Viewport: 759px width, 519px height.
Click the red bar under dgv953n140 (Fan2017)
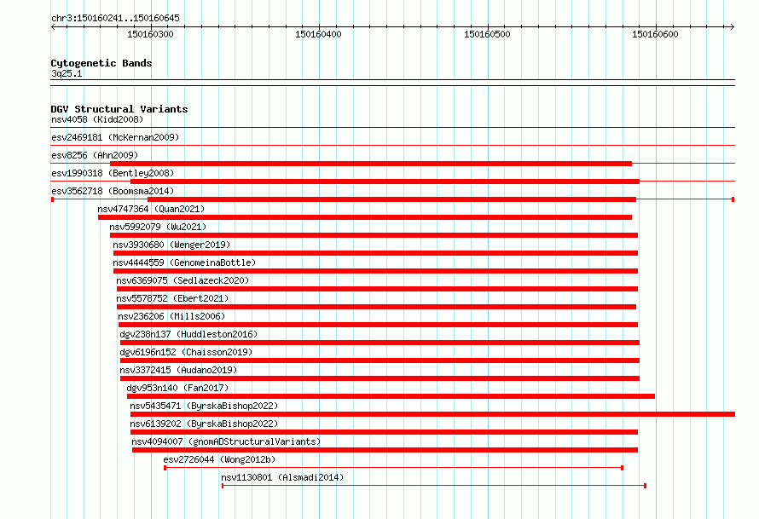pyautogui.click(x=391, y=396)
